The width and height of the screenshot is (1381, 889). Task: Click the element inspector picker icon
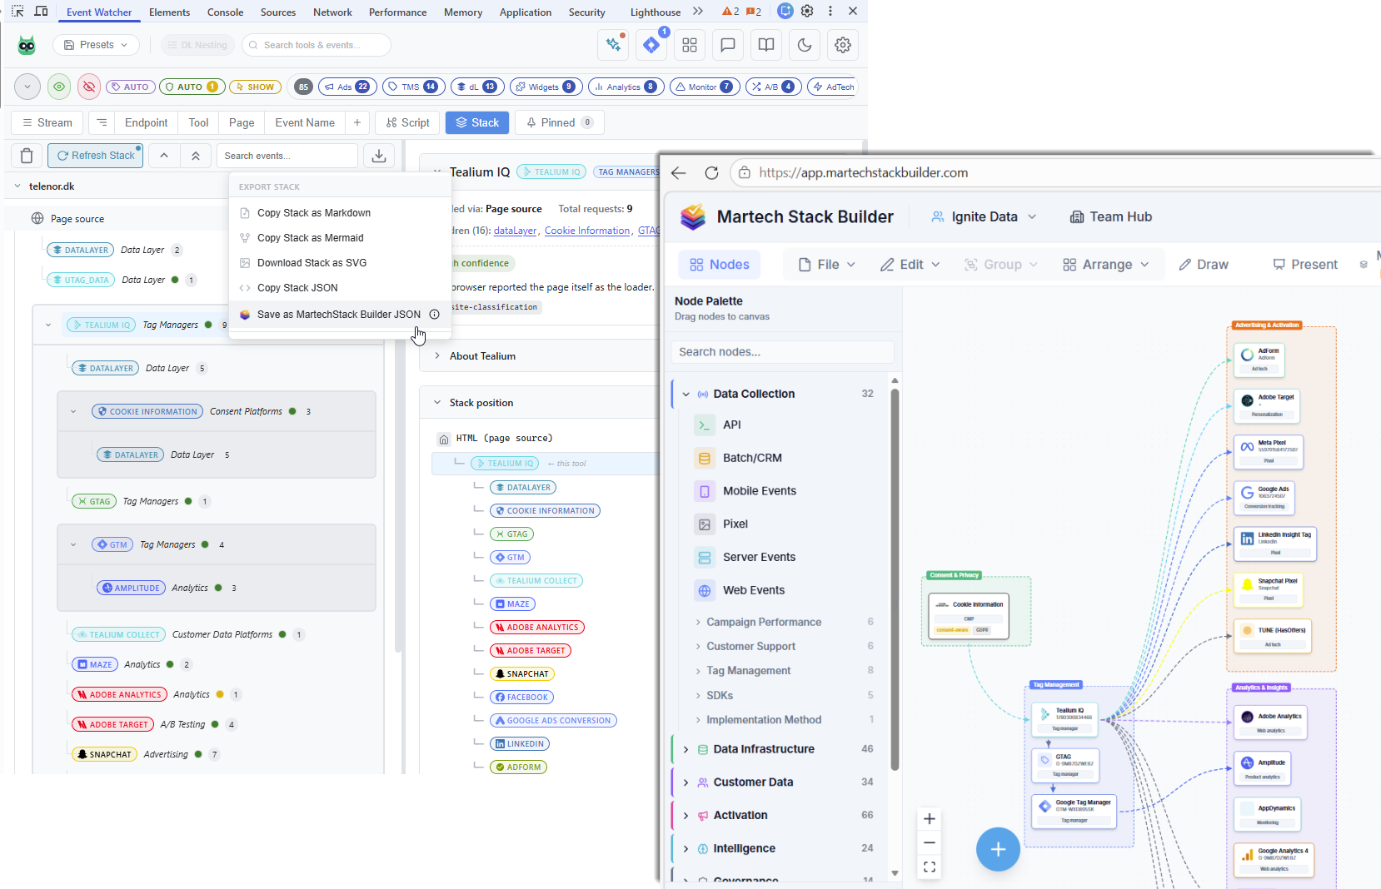pos(17,12)
